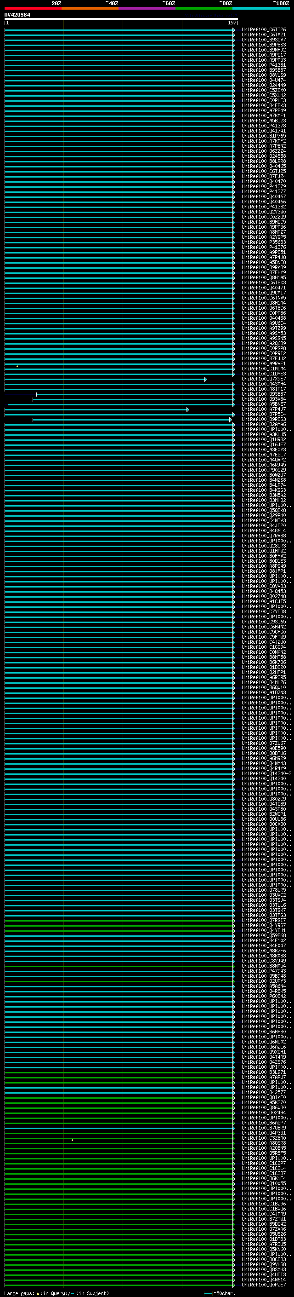This screenshot has width=294, height=1297.
Task: Click hit label UniRef100_O02494
Action: tap(263, 1113)
